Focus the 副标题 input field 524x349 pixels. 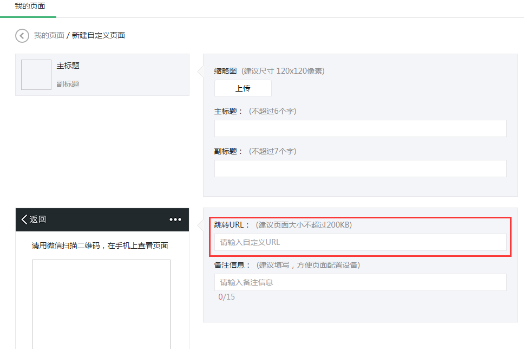(361, 169)
